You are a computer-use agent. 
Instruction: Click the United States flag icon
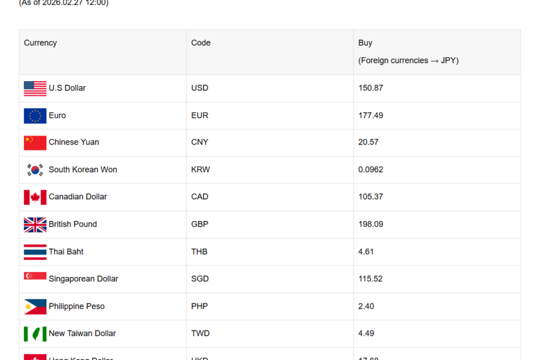click(35, 88)
